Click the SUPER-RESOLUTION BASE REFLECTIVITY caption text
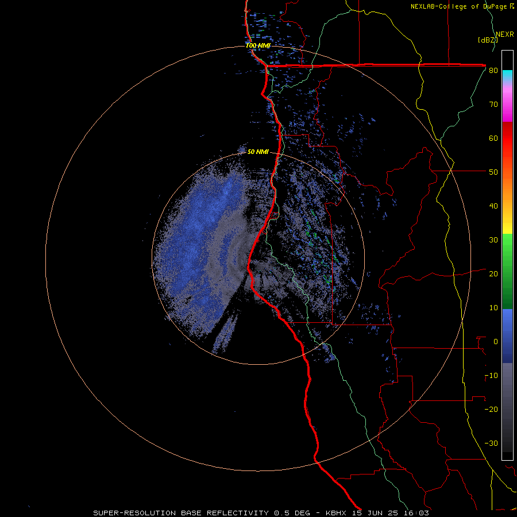This screenshot has height=517, width=517. (x=181, y=513)
